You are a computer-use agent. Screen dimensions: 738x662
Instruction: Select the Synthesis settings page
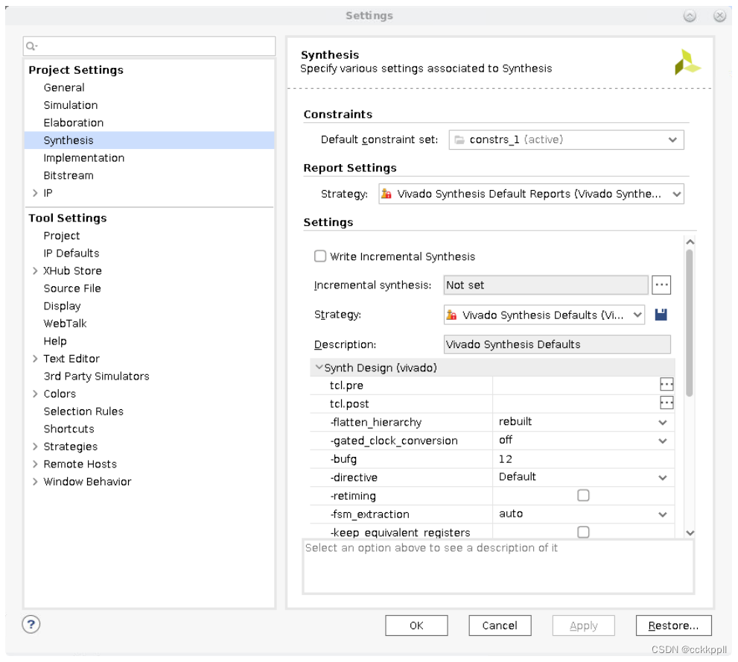point(149,140)
